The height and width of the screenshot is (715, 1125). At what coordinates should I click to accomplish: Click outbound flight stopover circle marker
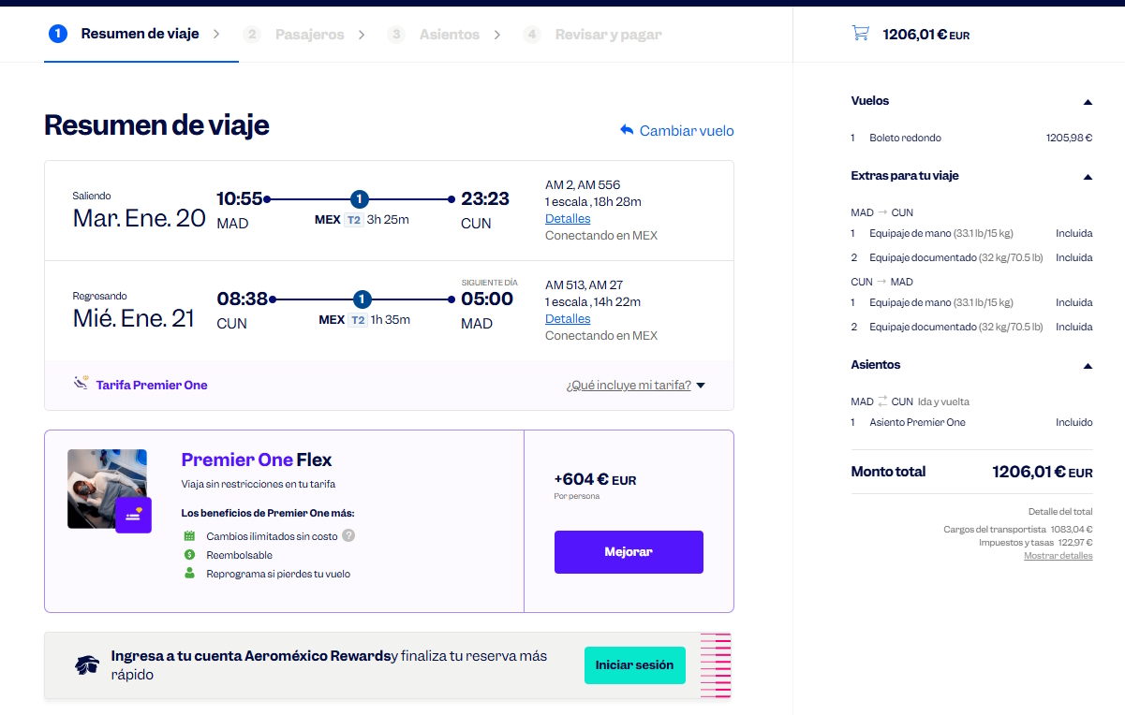(359, 199)
